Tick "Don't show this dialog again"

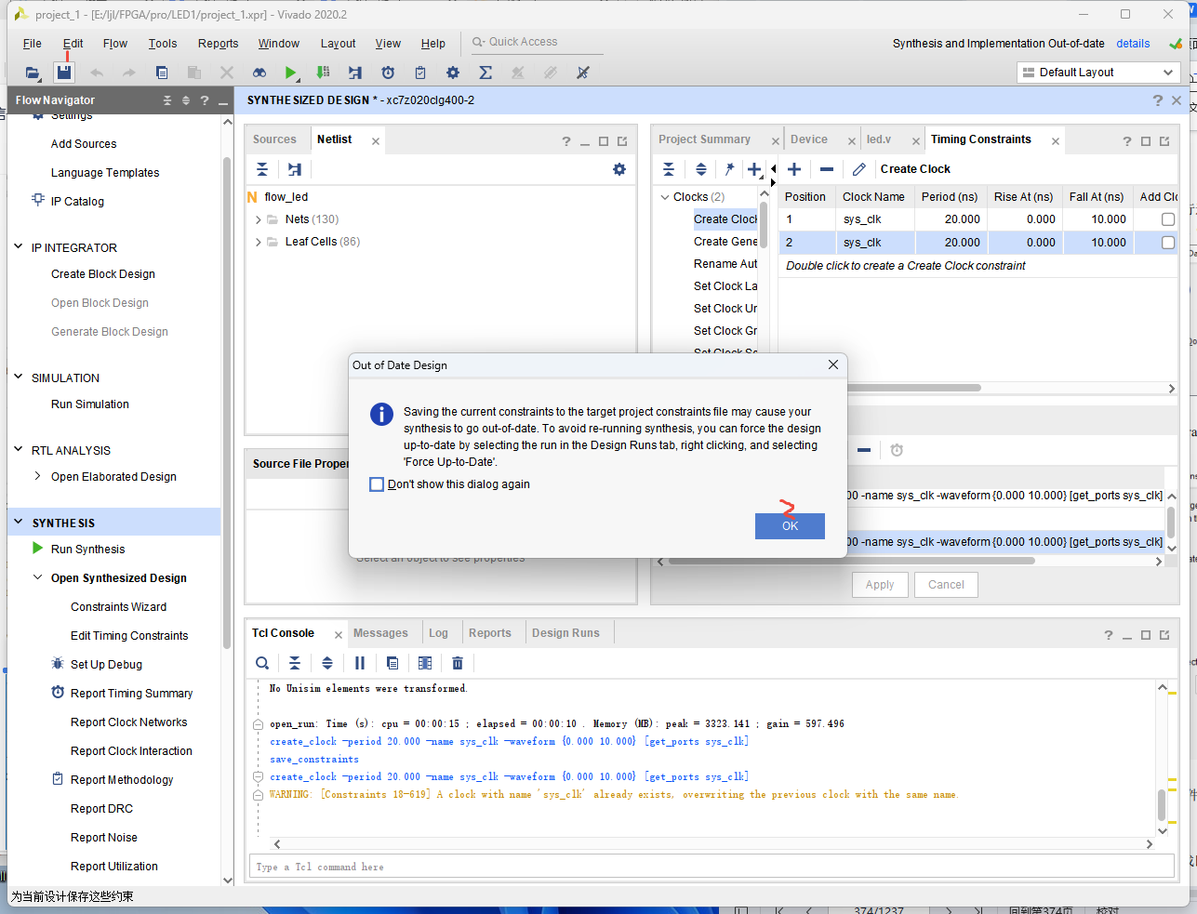pyautogui.click(x=377, y=484)
